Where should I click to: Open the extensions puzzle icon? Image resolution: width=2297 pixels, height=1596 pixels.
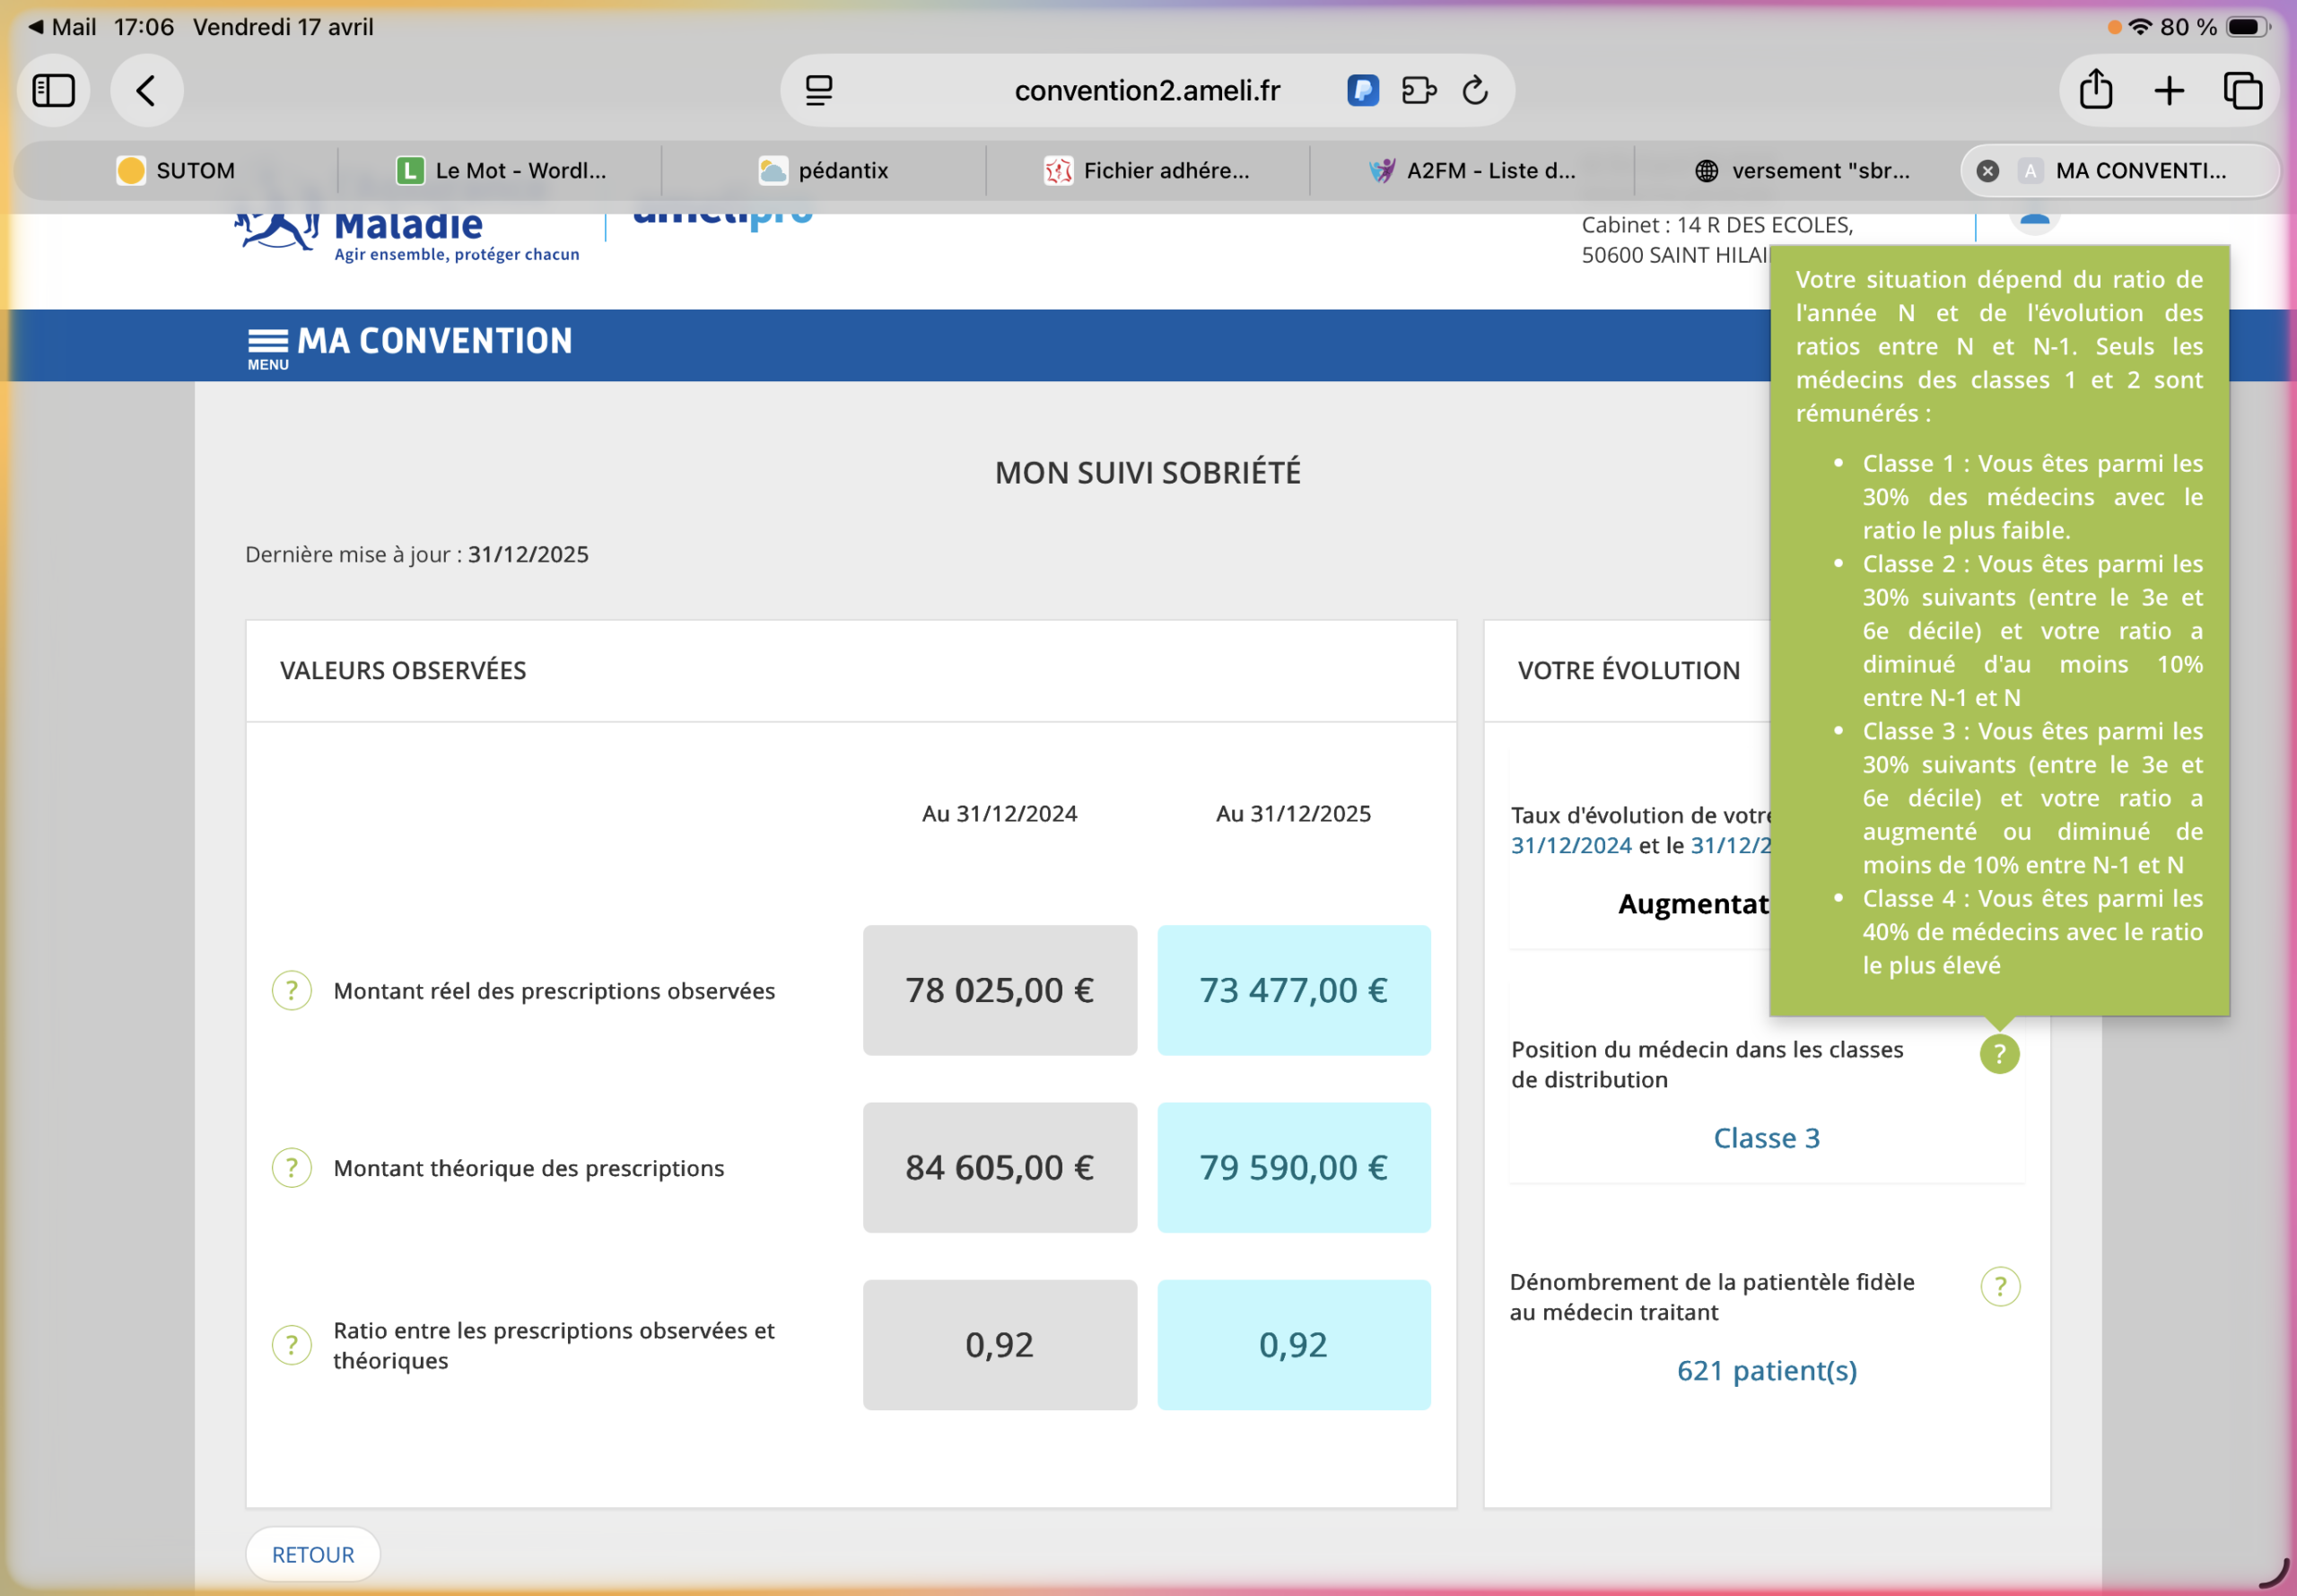(1418, 91)
